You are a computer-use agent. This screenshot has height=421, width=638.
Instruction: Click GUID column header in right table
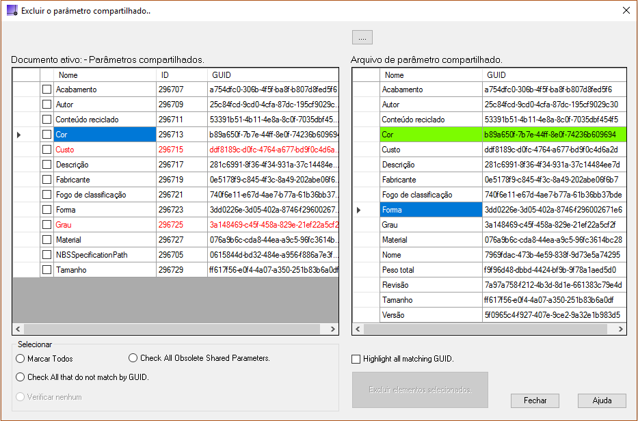click(x=554, y=75)
